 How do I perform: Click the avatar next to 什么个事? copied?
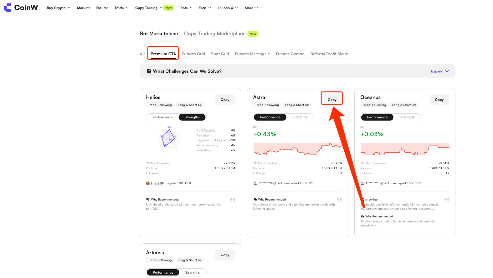148,183
